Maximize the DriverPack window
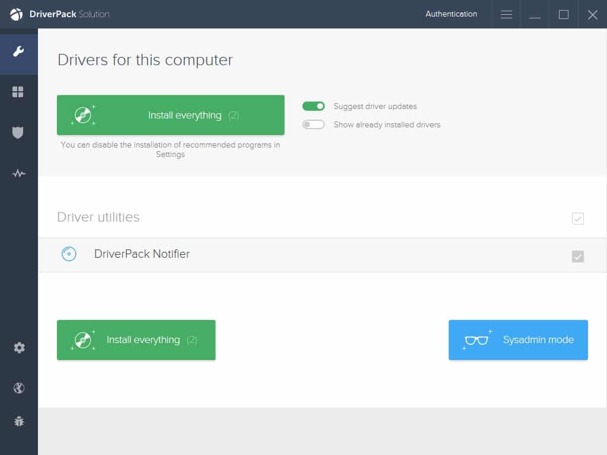The width and height of the screenshot is (607, 455). point(563,14)
